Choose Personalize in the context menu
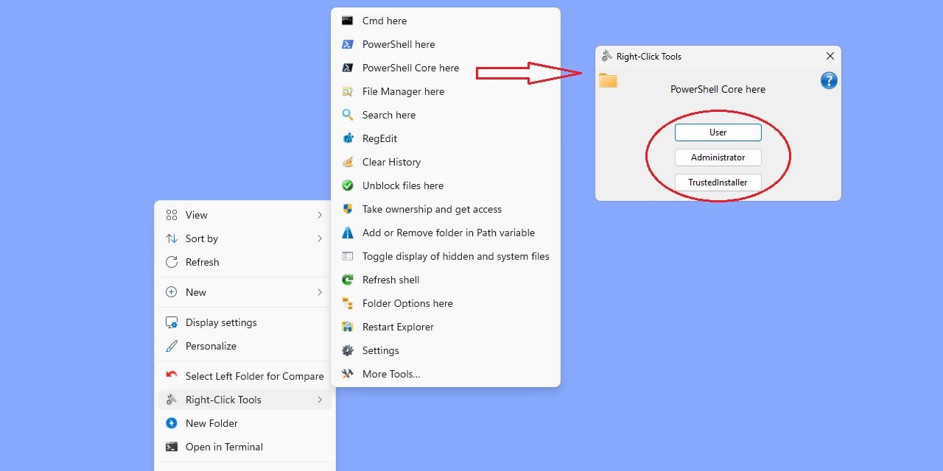This screenshot has height=471, width=943. pyautogui.click(x=245, y=346)
